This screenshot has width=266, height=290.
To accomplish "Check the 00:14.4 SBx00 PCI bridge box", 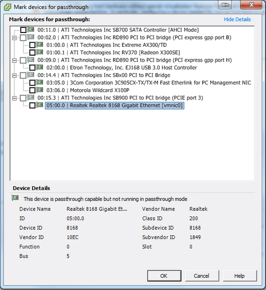I will pyautogui.click(x=23, y=75).
